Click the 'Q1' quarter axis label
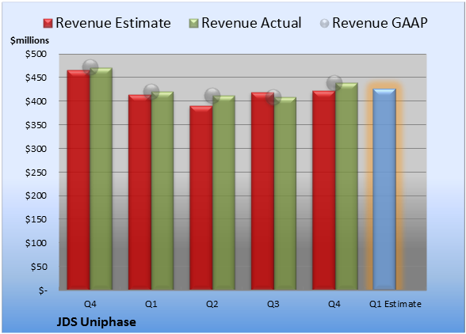The width and height of the screenshot is (466, 334). click(151, 304)
